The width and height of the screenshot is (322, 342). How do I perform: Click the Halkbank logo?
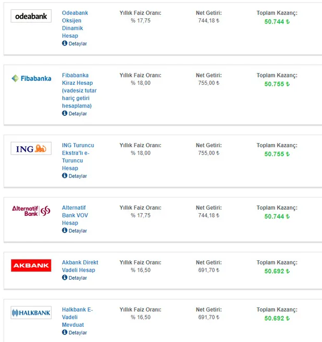click(x=31, y=313)
